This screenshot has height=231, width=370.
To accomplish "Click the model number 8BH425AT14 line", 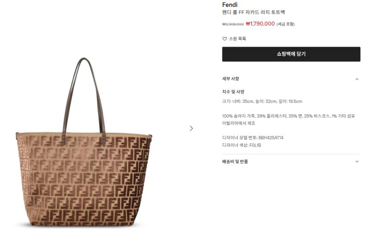I will click(x=253, y=137).
